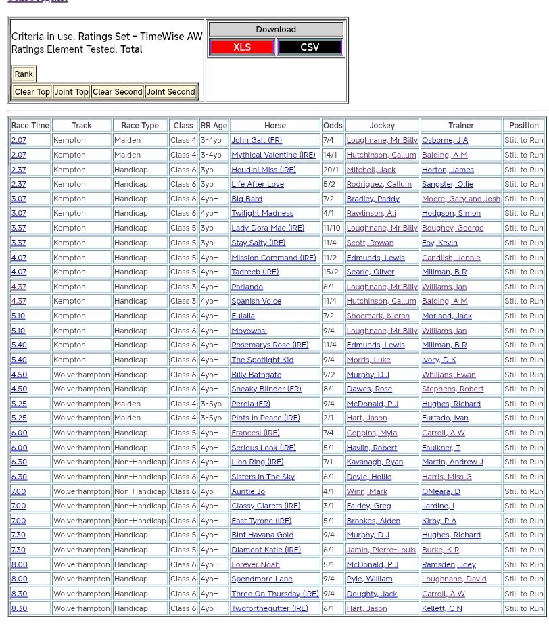View jockey Jamin, Pierre-Louis
Viewport: 549px width, 626px height.
click(x=381, y=550)
